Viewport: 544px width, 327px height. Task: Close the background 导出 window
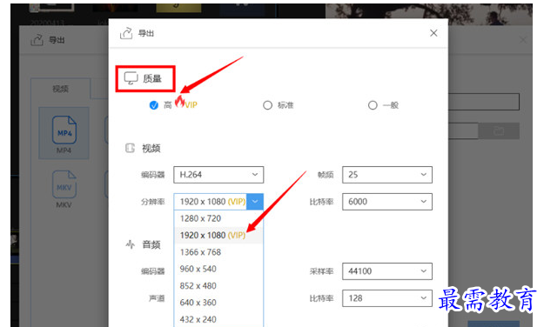tap(523, 40)
